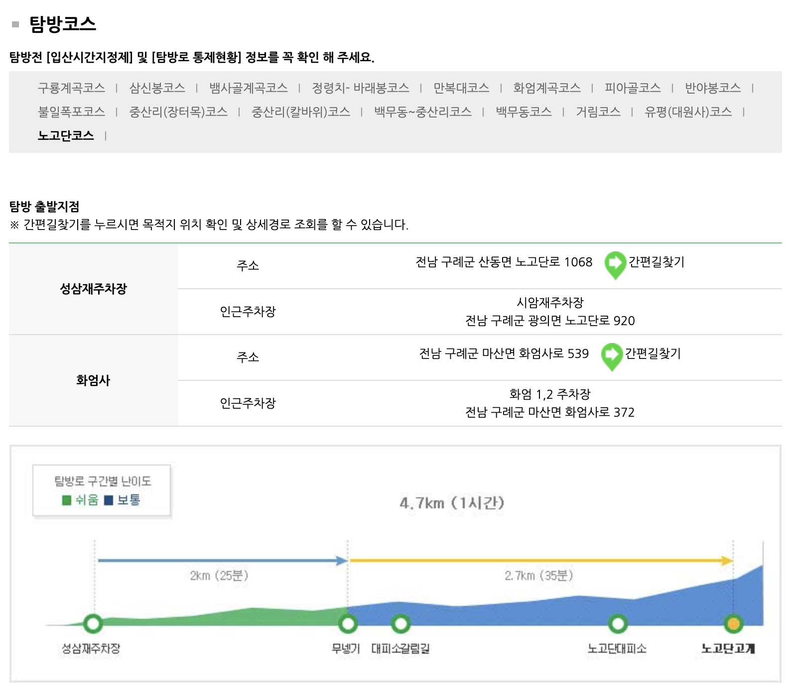The width and height of the screenshot is (788, 694).
Task: Open the 구룡계곡코스 course tab
Action: (x=71, y=88)
